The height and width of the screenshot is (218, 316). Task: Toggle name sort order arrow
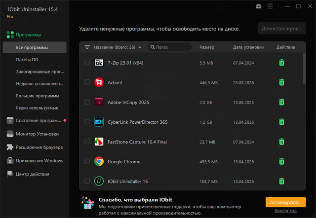point(140,47)
